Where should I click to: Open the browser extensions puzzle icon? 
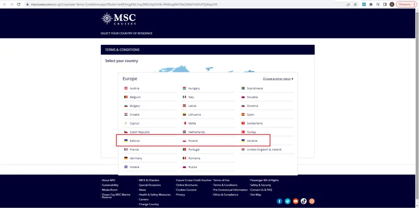click(371, 4)
